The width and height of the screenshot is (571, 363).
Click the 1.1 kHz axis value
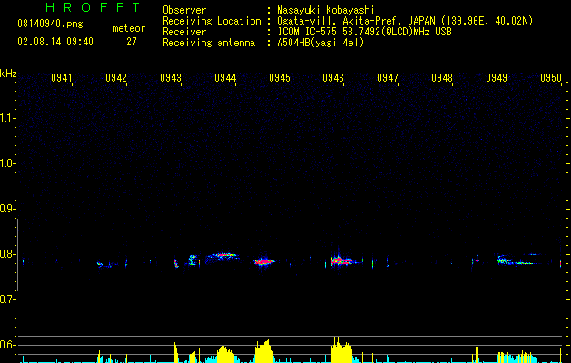(7, 118)
